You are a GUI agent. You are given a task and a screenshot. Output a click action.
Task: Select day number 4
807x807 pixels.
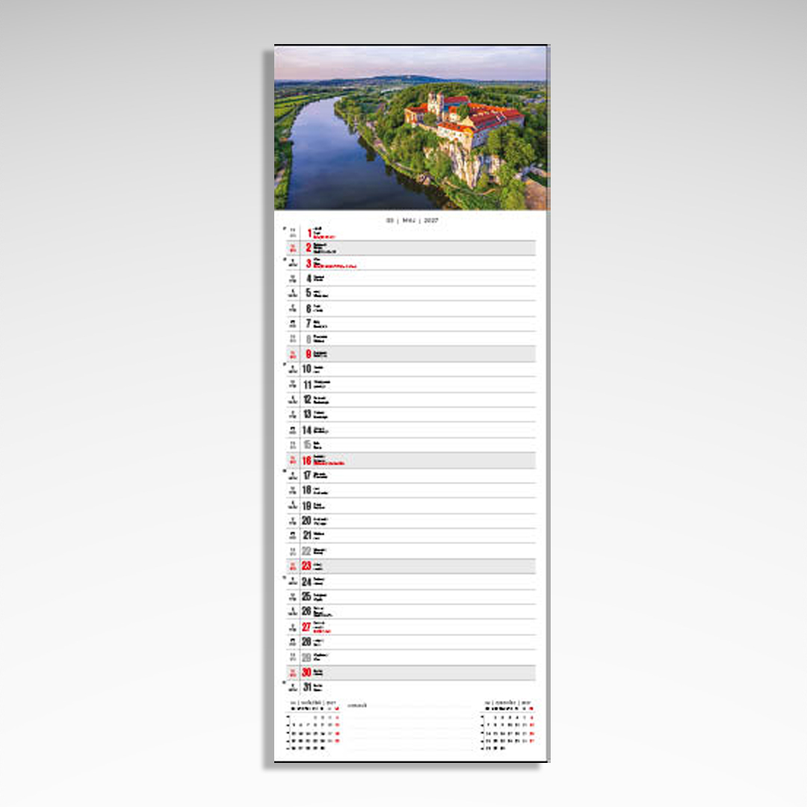coord(309,279)
